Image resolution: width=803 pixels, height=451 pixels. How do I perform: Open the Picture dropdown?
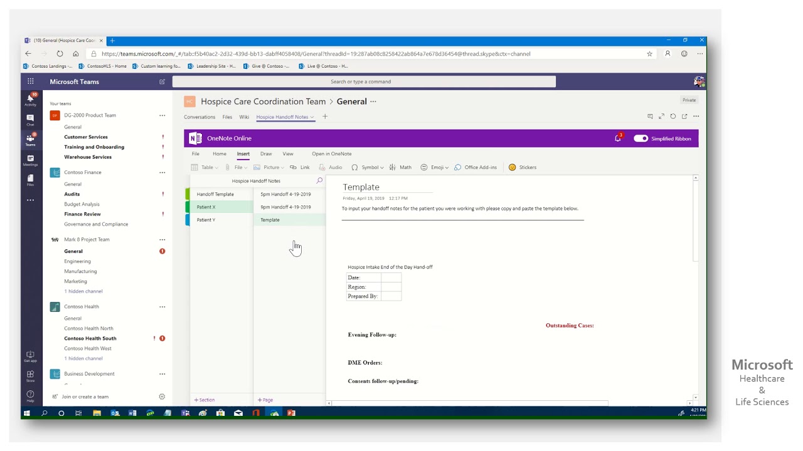[x=269, y=167]
